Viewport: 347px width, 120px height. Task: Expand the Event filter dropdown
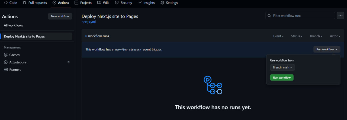[x=278, y=36]
